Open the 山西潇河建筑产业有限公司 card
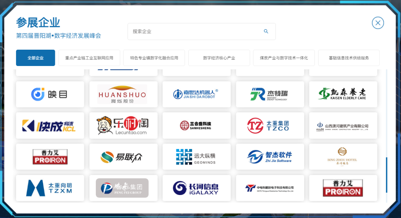Screen dimensions: 401x218 point(343,126)
